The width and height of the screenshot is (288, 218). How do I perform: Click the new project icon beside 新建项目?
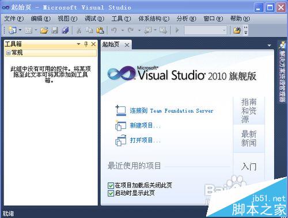[121, 125]
